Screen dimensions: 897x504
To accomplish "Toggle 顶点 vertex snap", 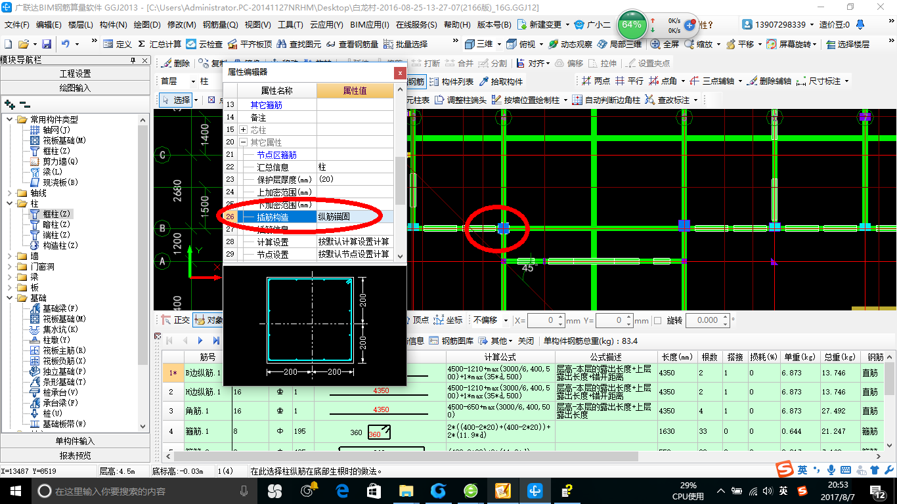I will coord(415,320).
